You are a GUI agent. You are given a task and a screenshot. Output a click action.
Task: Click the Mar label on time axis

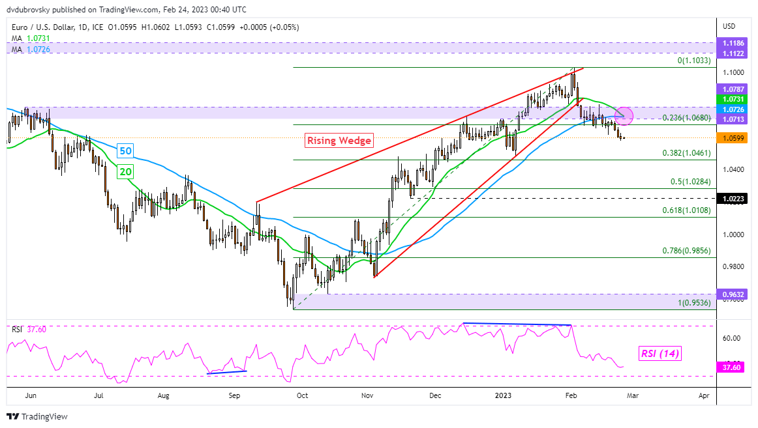coord(632,395)
